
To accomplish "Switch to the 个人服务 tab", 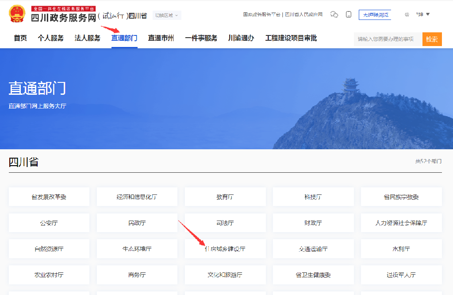I will coord(50,38).
